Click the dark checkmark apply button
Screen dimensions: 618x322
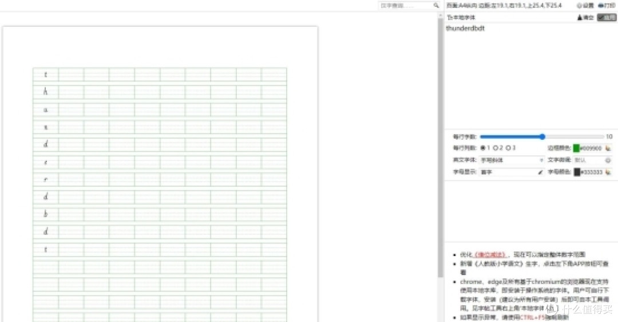coord(607,17)
